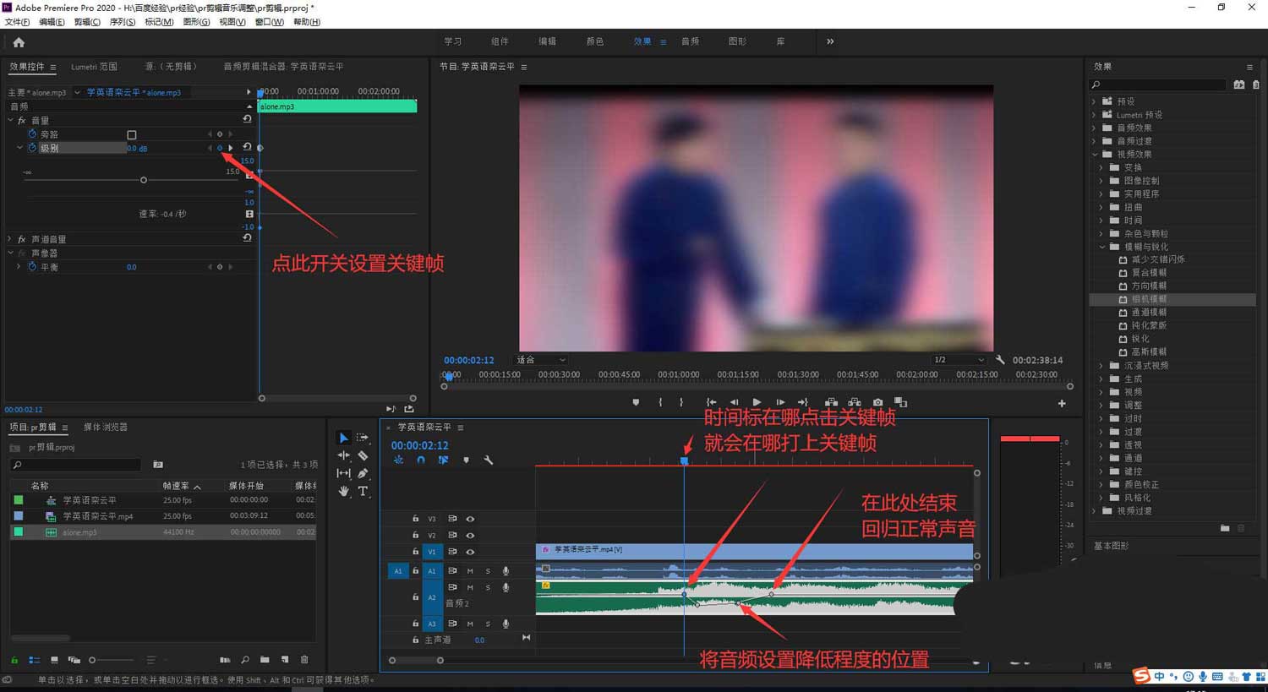
Task: Mute track A1
Action: (470, 571)
